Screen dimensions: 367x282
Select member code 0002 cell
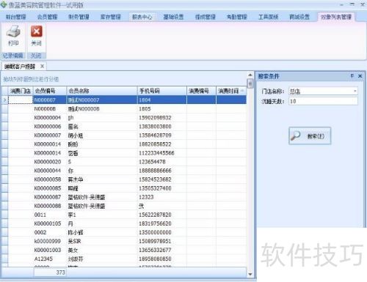click(x=50, y=232)
